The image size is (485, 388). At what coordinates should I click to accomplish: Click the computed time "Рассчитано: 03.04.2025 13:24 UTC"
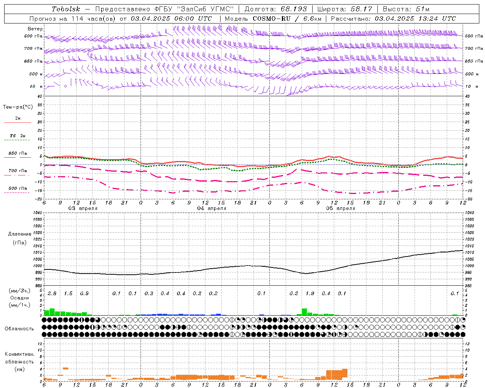tap(393, 19)
